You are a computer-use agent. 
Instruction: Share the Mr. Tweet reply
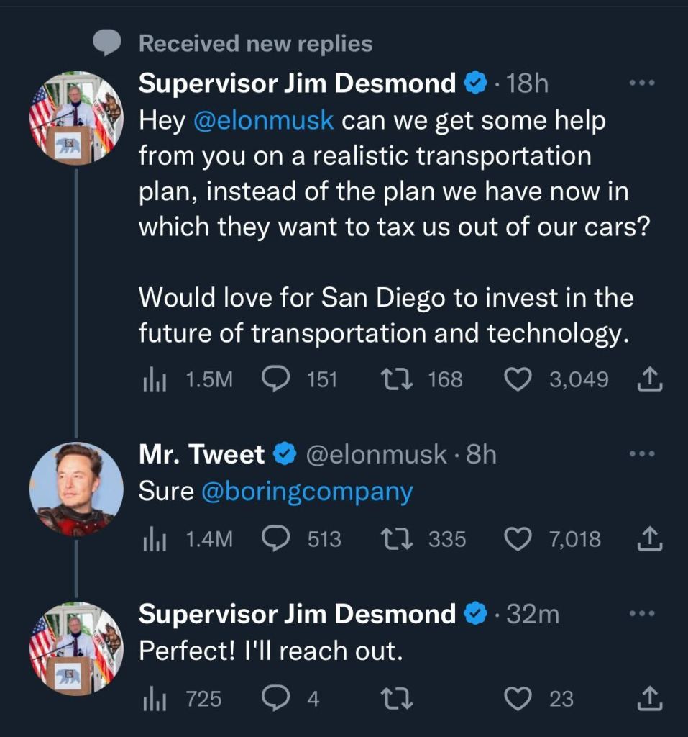(649, 538)
